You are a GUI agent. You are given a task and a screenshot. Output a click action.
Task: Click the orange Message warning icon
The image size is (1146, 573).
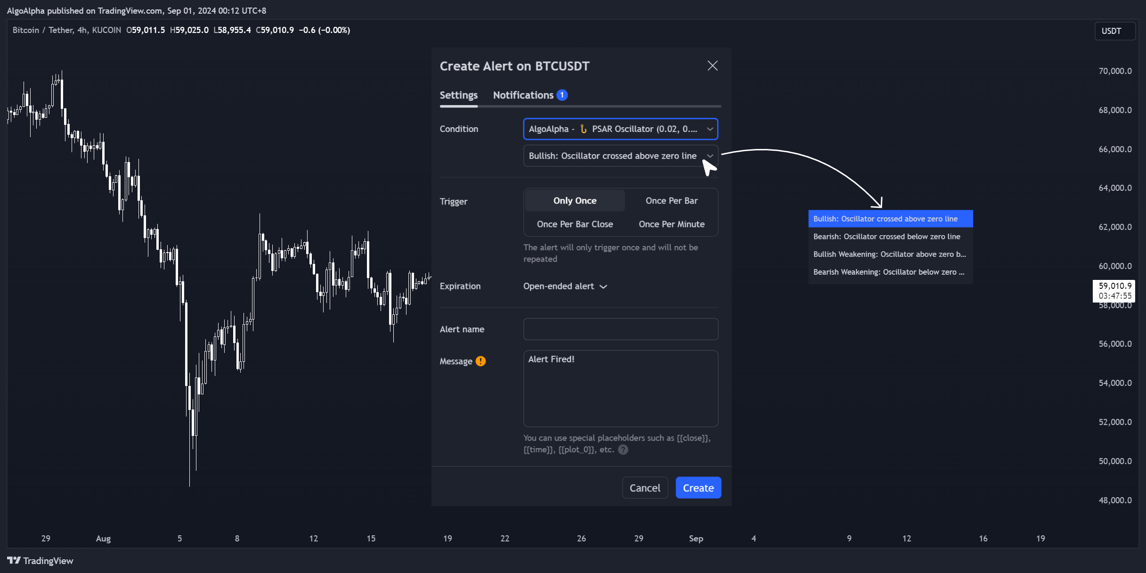coord(480,361)
